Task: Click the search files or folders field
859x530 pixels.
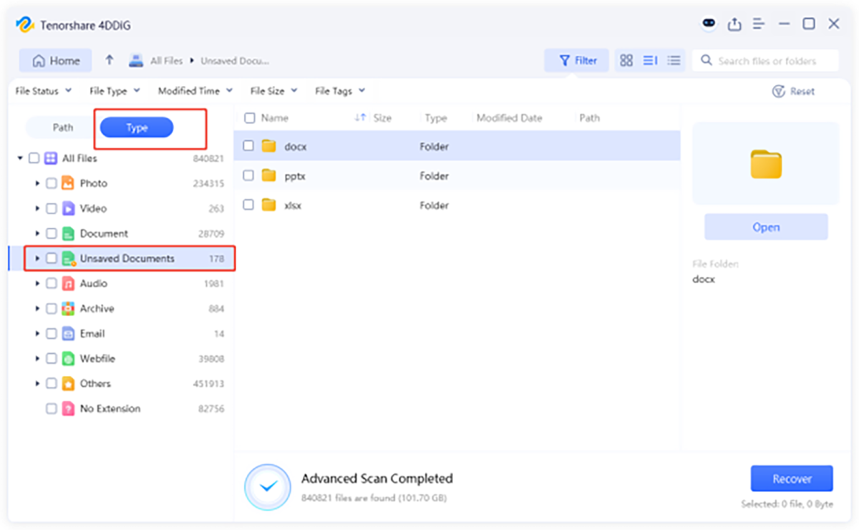Action: tap(766, 61)
